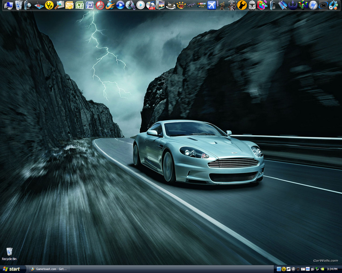This screenshot has height=273, width=342.
Task: Launch Microsoft Word from the dock
Action: 90,5
